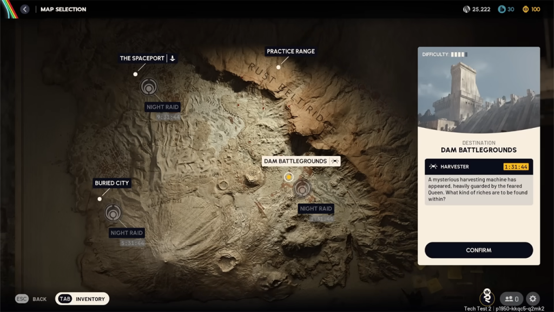The image size is (554, 312).
Task: Select the Spaceport night raid circular icon
Action: pos(149,87)
